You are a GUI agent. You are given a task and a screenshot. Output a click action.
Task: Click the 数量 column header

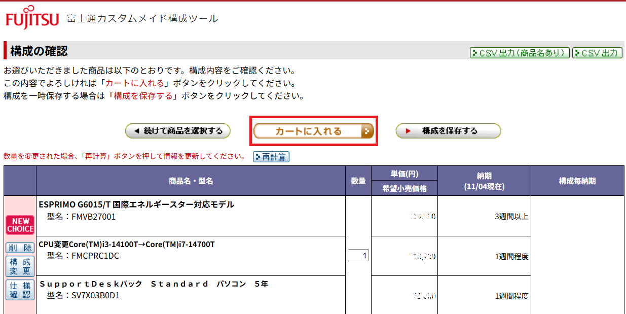click(358, 181)
